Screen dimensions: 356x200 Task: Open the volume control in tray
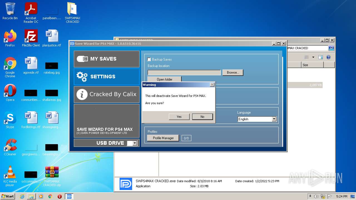click(316, 196)
